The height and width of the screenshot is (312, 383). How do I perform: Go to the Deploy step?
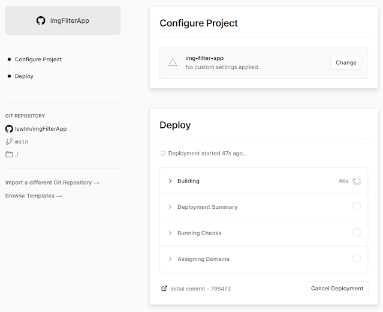[x=24, y=76]
